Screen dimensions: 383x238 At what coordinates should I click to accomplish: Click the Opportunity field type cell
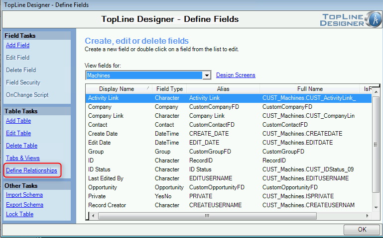(169, 187)
